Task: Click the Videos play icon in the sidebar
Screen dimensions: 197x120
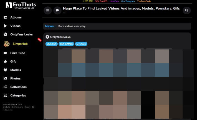Action: [5, 26]
